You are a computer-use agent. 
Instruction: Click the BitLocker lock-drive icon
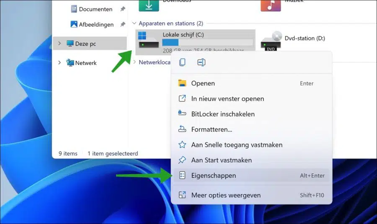(182, 113)
